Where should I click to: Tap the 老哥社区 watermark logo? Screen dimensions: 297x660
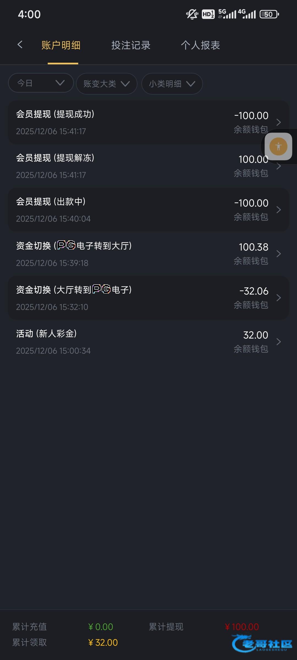[262, 643]
